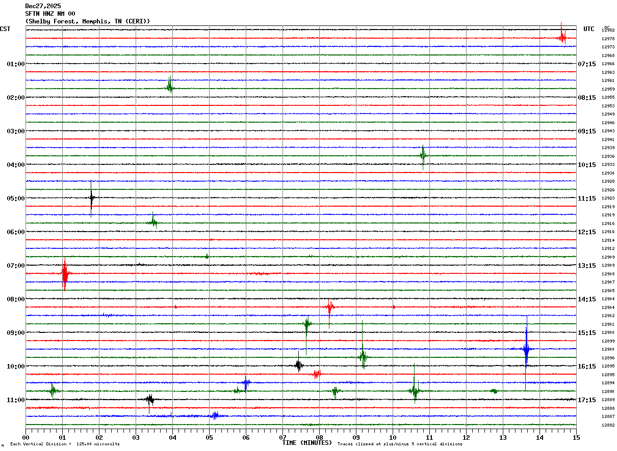Click the DC offset value 12926
The image size is (617, 451).
(608, 190)
